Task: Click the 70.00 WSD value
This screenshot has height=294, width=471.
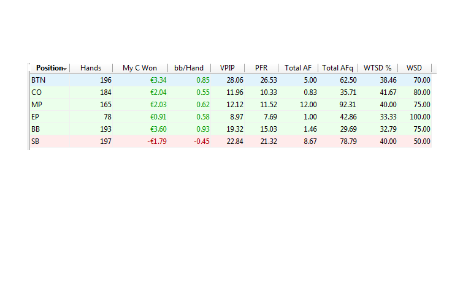Action: [x=422, y=80]
